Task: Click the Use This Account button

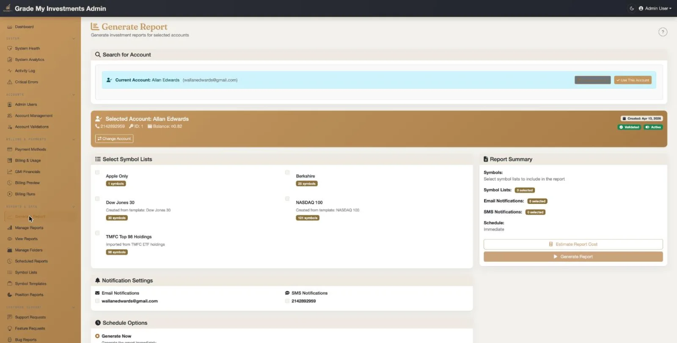Action: coord(633,80)
